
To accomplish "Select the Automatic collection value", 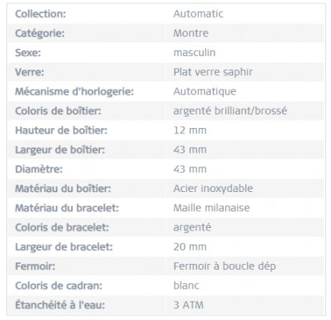I will (198, 14).
